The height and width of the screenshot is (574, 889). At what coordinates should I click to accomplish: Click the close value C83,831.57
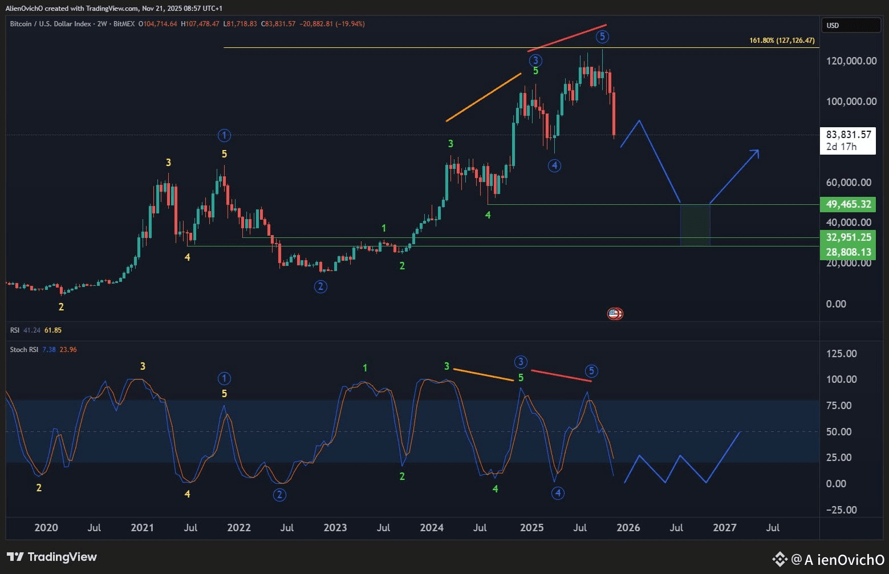[x=278, y=24]
